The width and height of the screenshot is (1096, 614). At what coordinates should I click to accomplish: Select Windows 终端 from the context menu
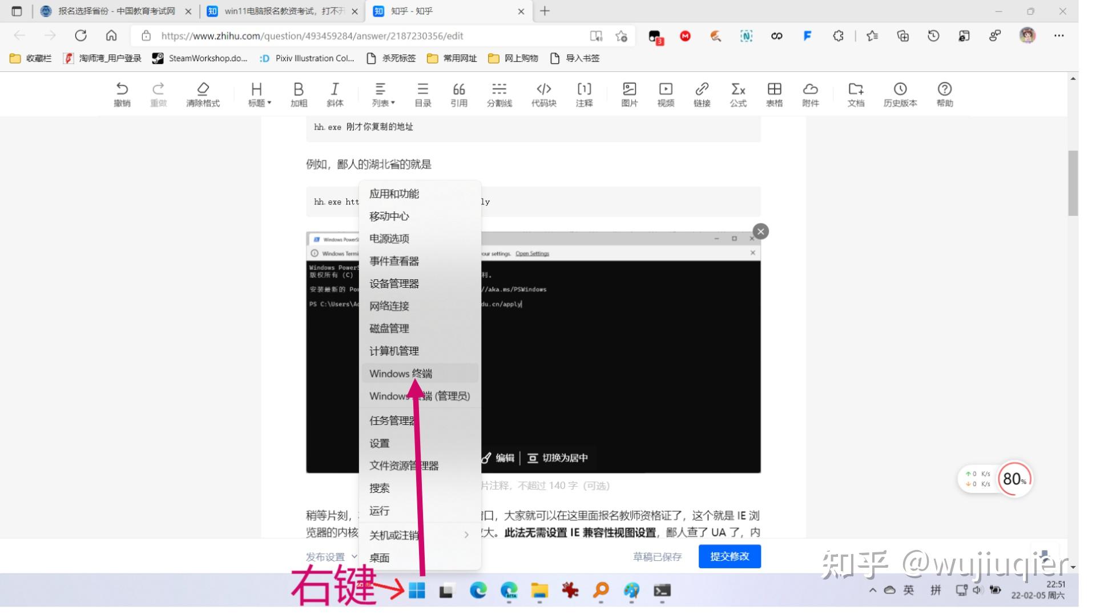(401, 373)
